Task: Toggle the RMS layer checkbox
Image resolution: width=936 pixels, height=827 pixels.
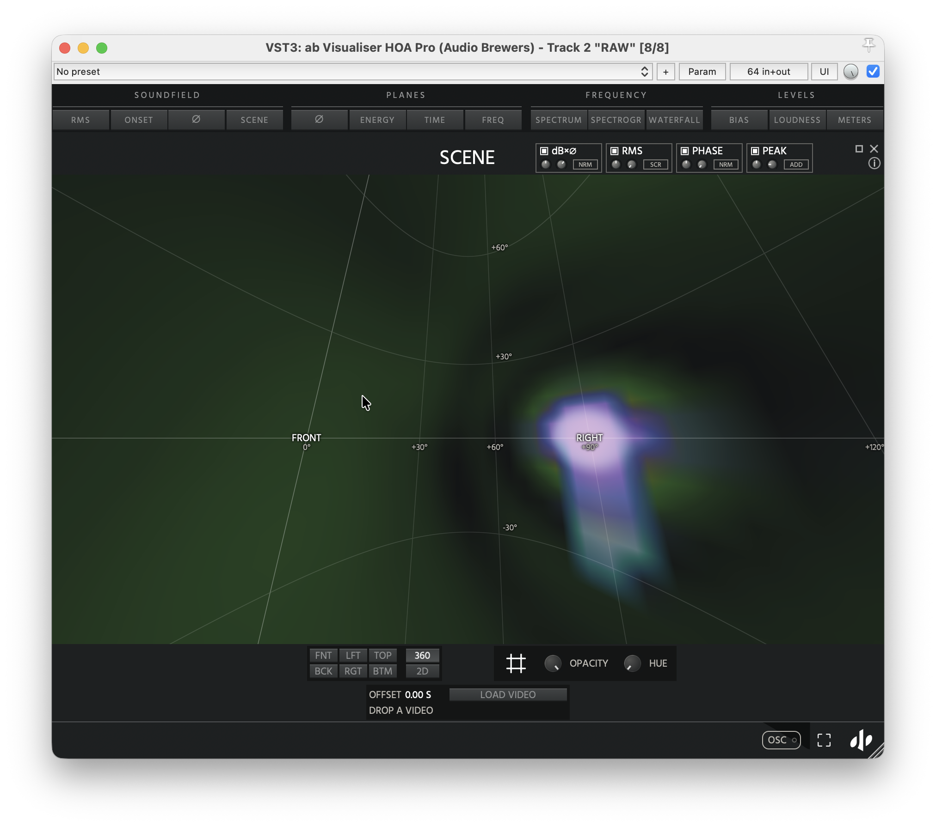Action: click(615, 151)
